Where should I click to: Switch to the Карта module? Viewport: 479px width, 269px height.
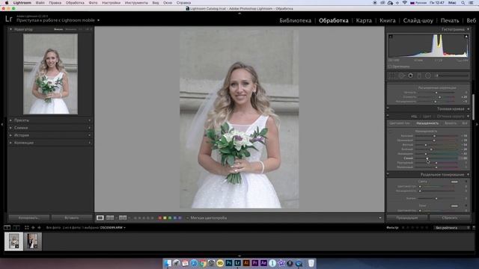(x=364, y=20)
